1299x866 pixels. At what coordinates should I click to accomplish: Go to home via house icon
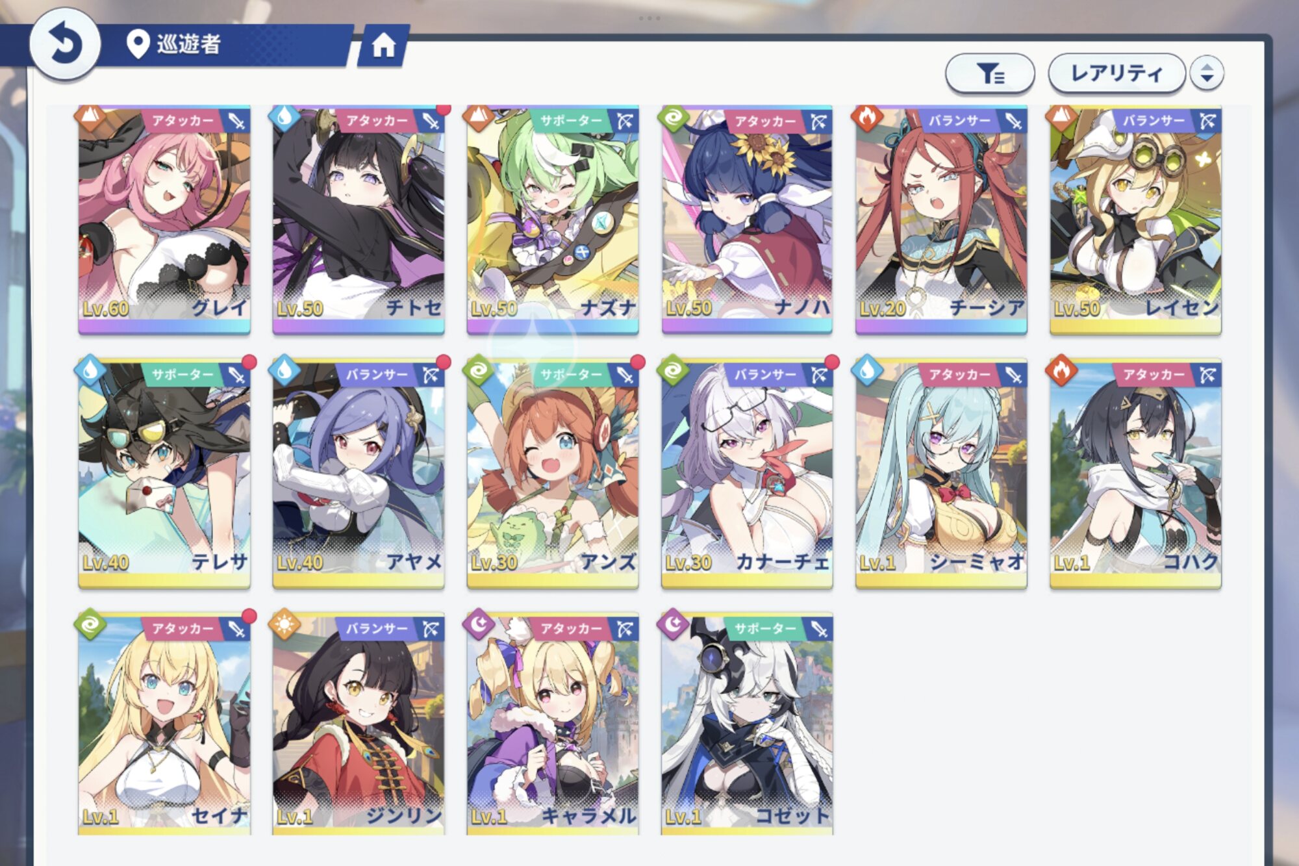tap(383, 45)
